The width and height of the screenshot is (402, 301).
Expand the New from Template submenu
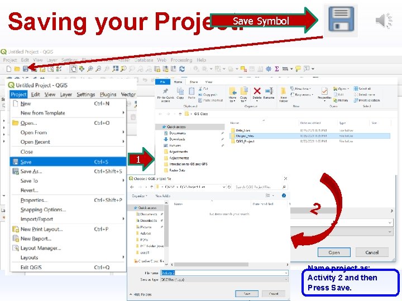click(68, 113)
